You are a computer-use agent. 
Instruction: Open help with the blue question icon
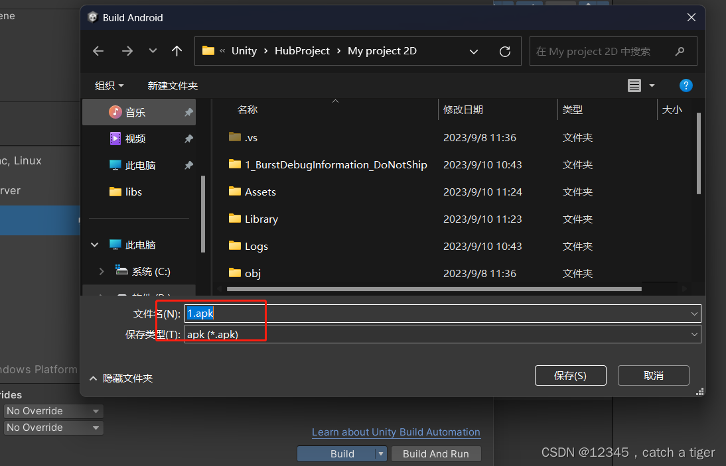click(686, 86)
